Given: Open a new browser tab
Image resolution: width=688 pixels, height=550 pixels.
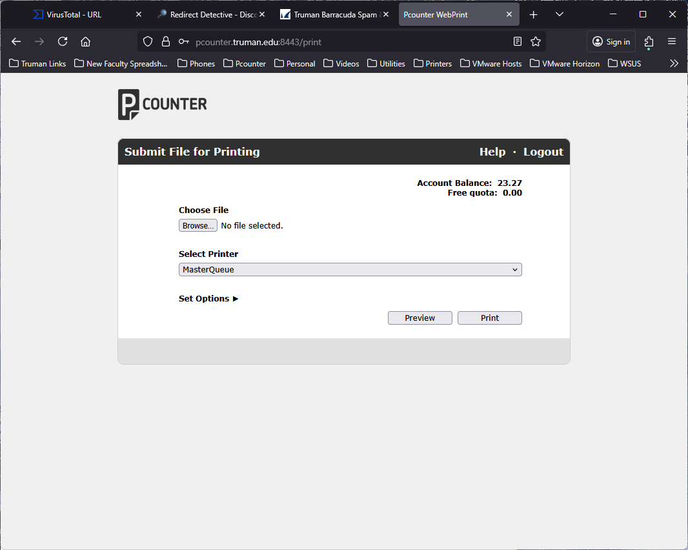Looking at the screenshot, I should [534, 14].
